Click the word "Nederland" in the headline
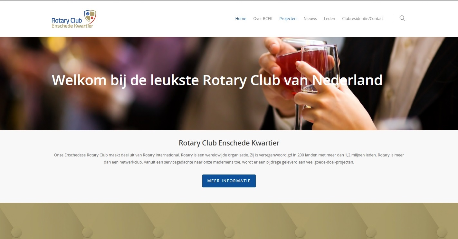The image size is (458, 239). [x=347, y=80]
